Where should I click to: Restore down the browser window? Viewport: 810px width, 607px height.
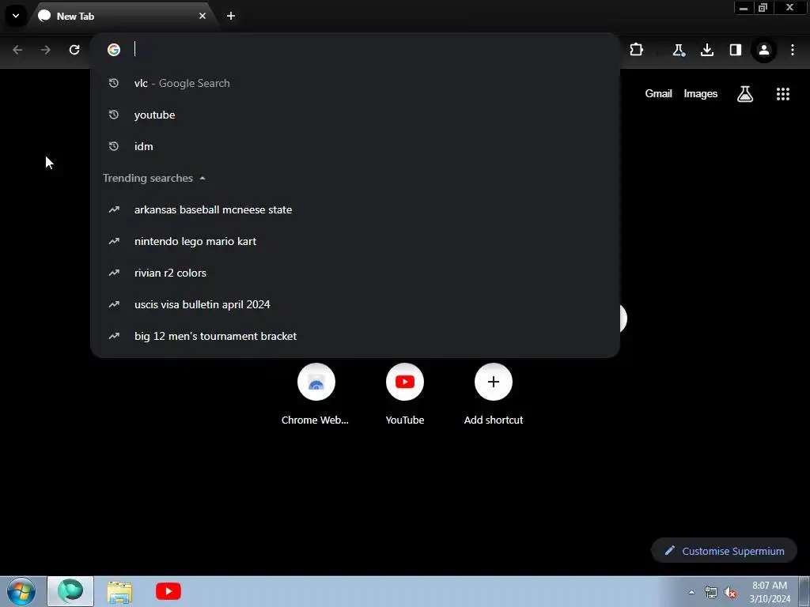[x=763, y=8]
